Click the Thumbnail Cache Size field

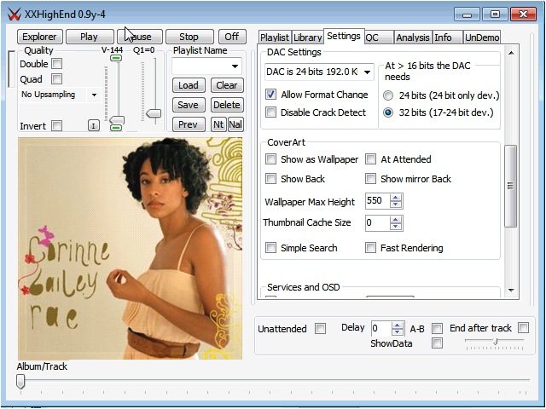377,222
